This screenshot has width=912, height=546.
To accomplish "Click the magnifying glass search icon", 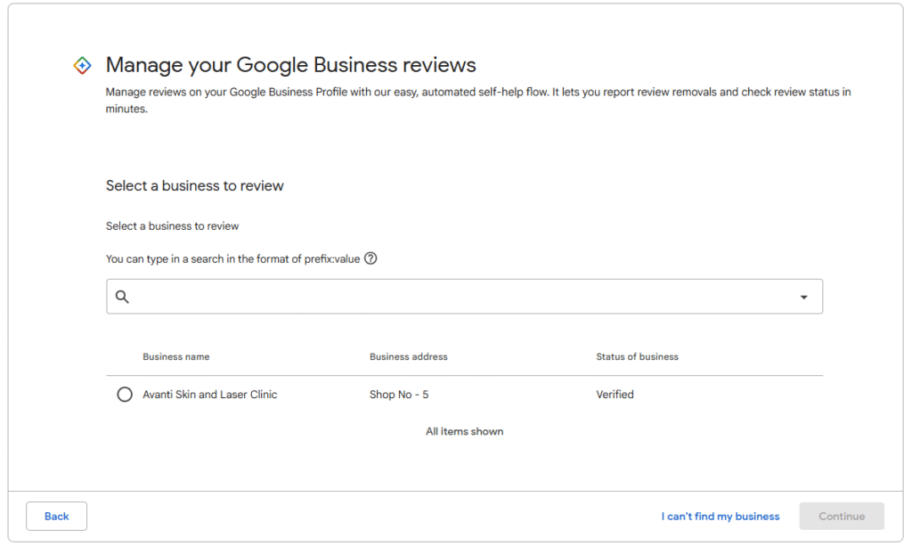I will (x=123, y=297).
